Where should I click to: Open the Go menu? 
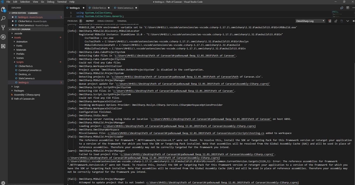[43, 2]
